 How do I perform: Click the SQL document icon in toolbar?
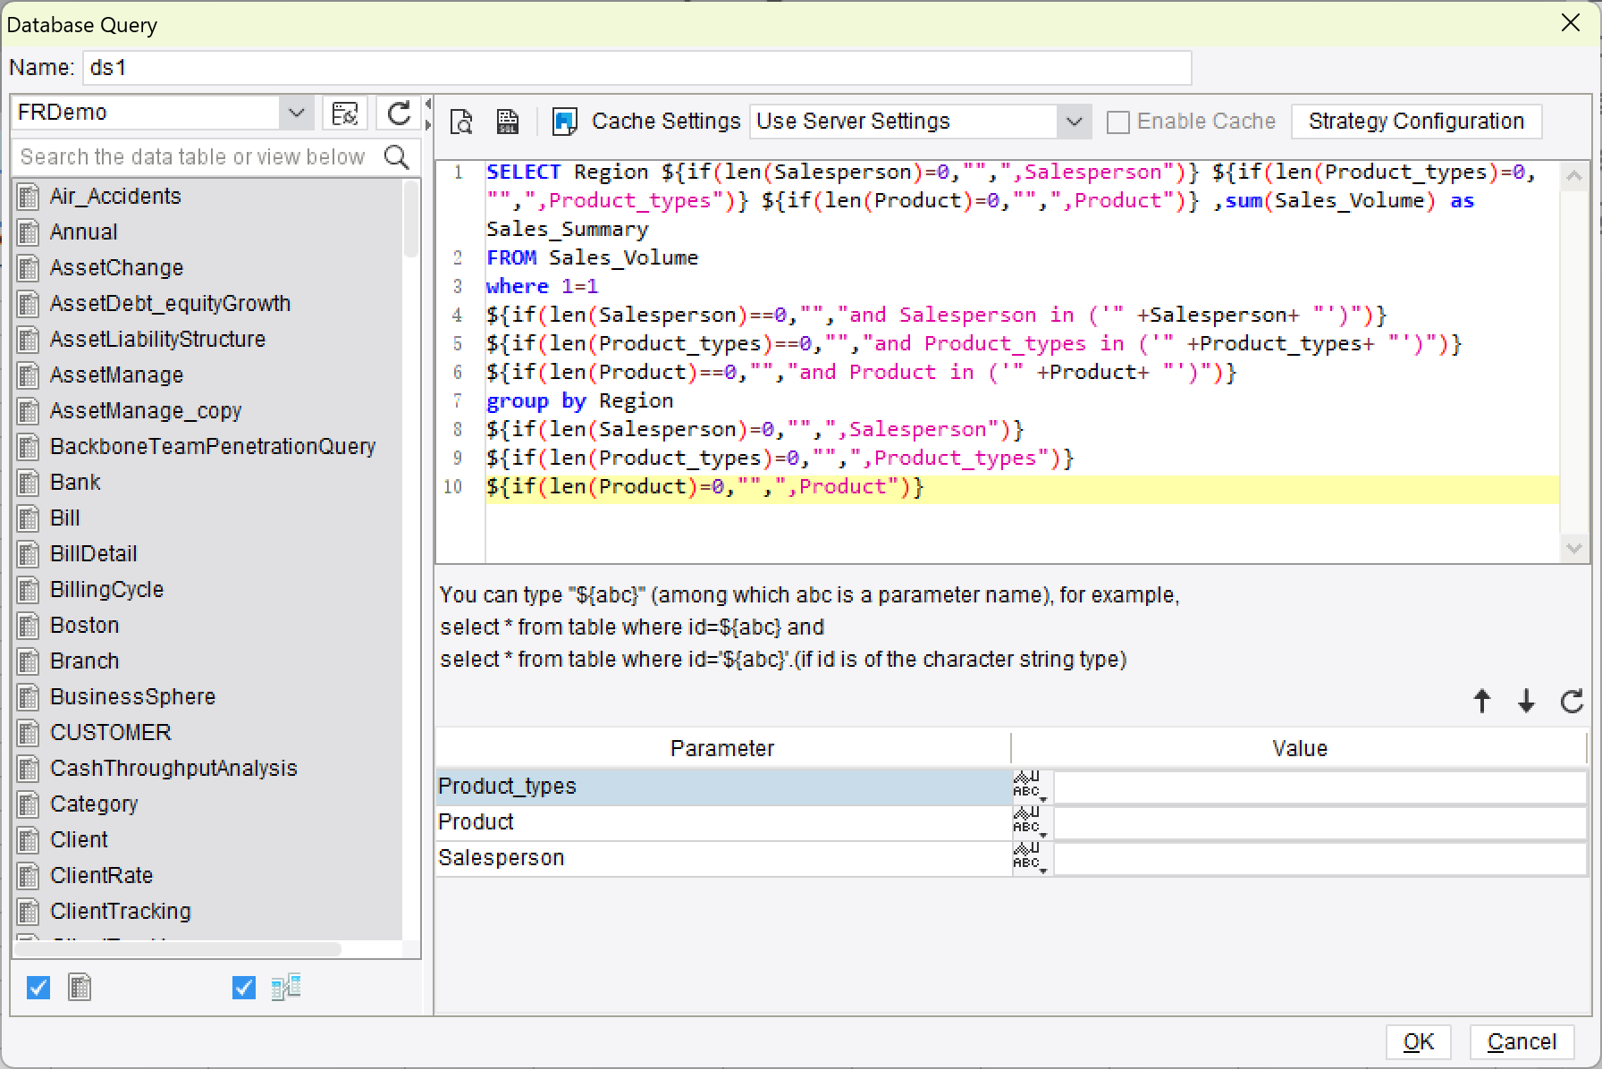(508, 122)
